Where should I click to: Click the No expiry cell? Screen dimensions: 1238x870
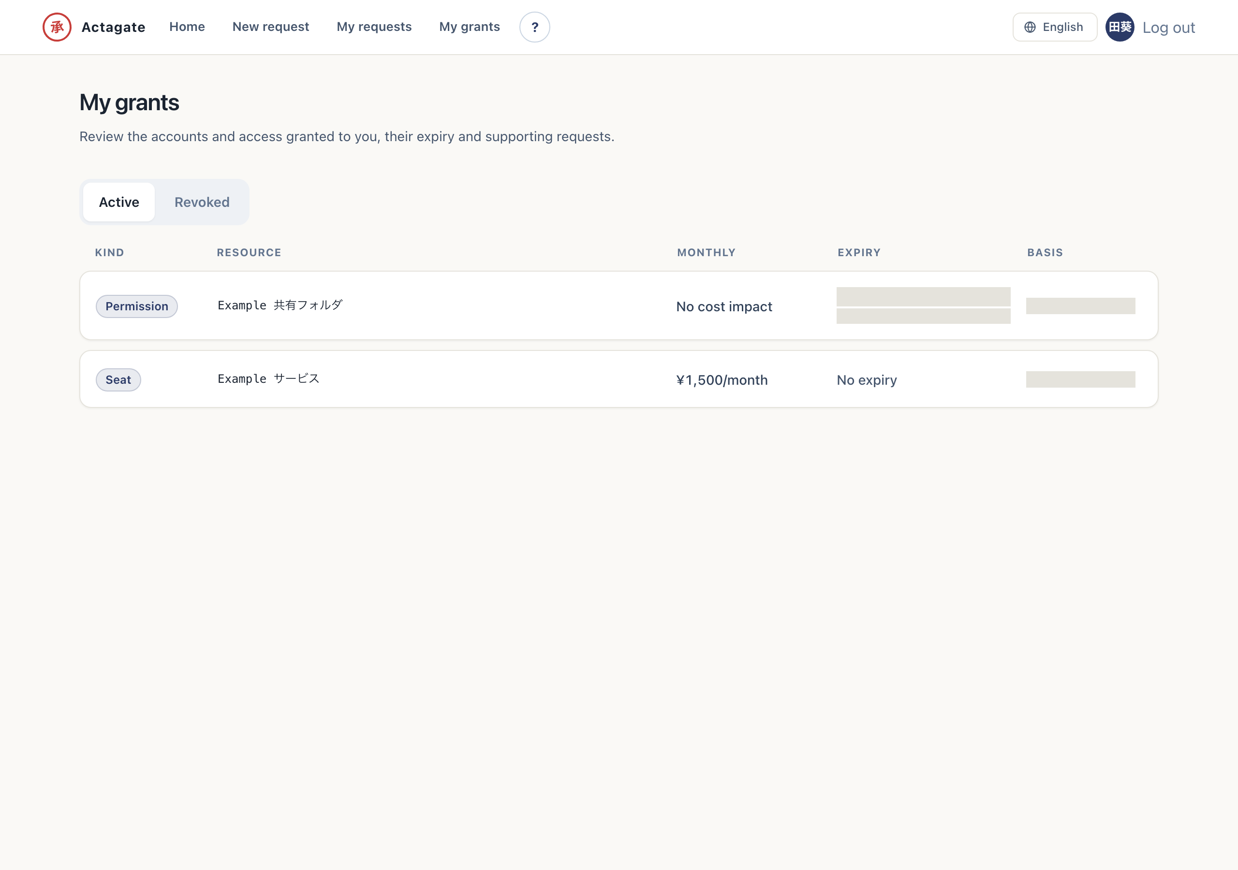(x=867, y=380)
